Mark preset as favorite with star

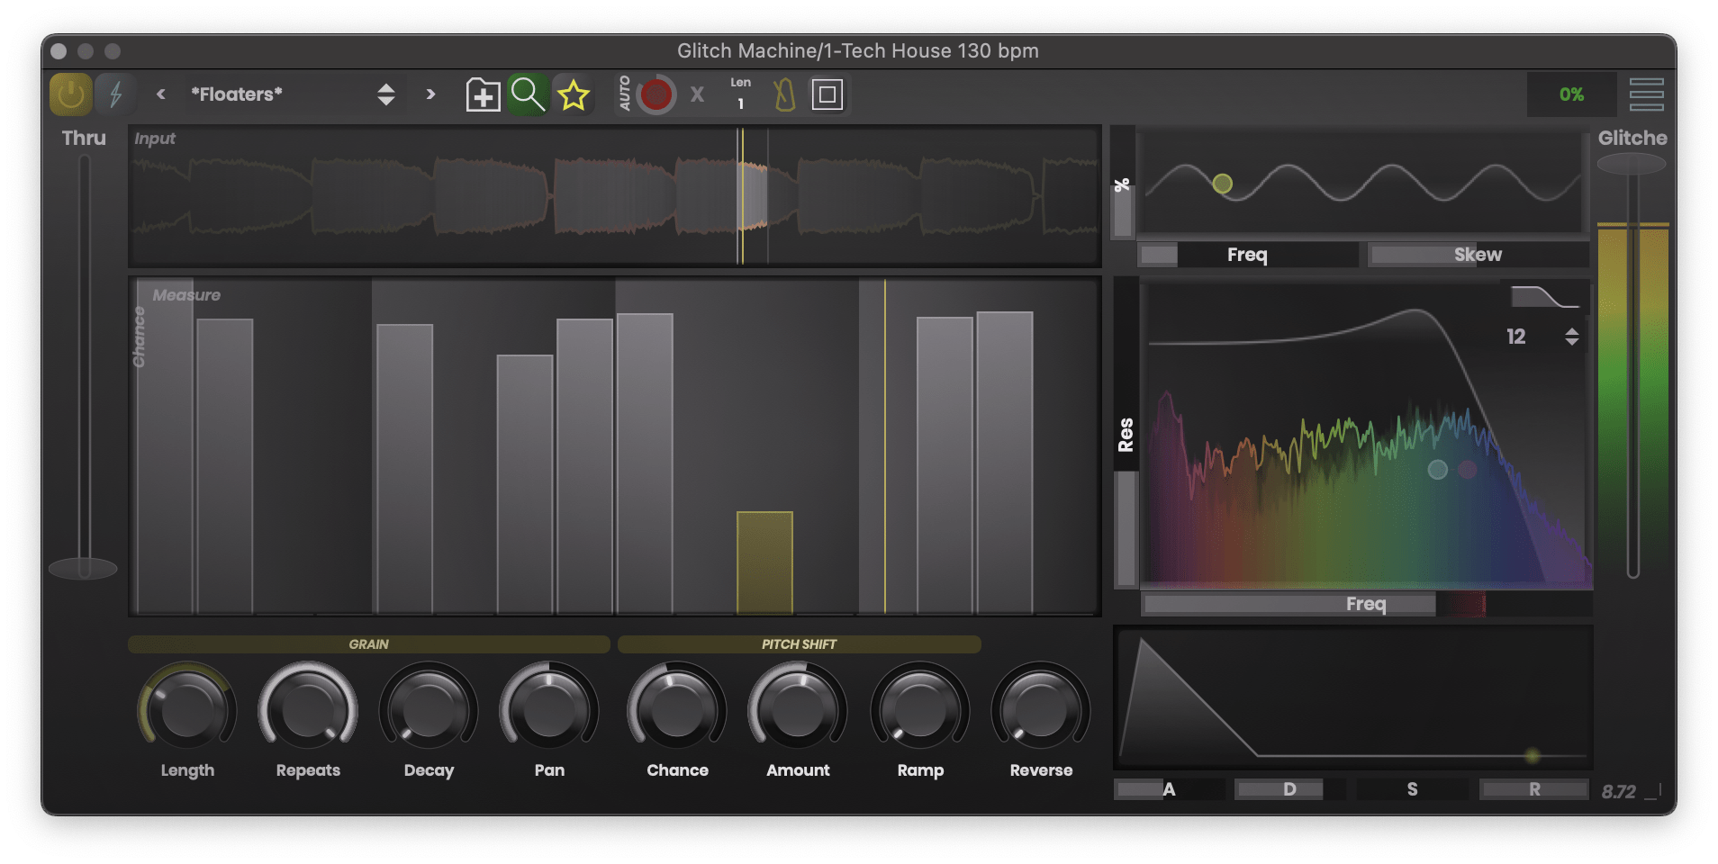click(573, 94)
